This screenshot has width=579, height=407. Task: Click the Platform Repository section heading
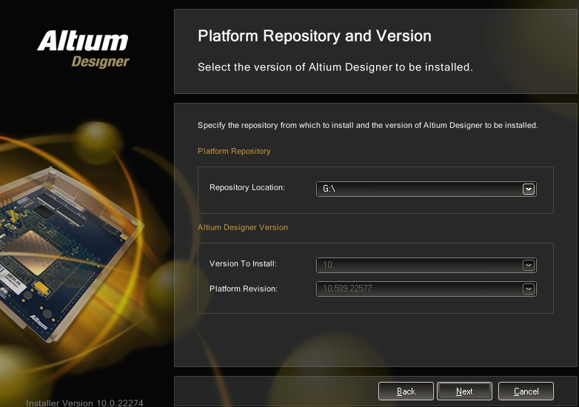tap(234, 151)
